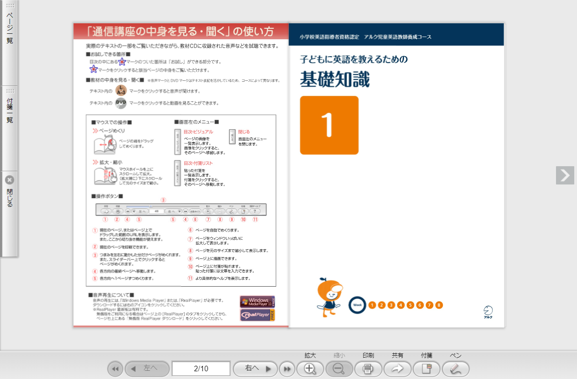Select week 8 orange circle
Image resolution: width=577 pixels, height=379 pixels.
(x=439, y=305)
